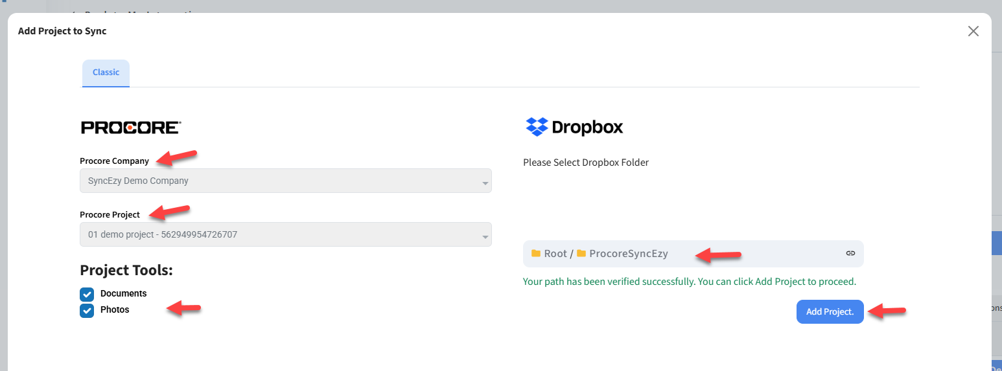Image resolution: width=1002 pixels, height=371 pixels.
Task: Click the Root breadcrumb text
Action: coord(555,254)
